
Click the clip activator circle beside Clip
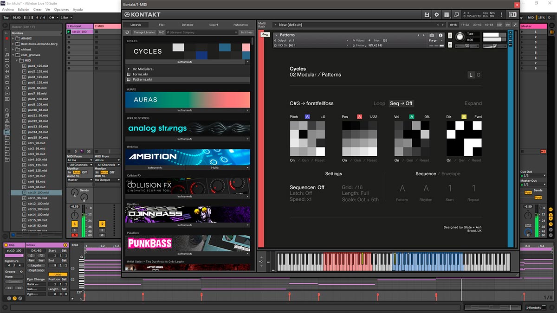click(6, 245)
